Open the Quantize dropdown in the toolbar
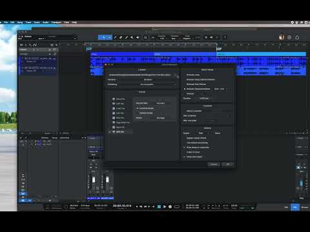 coord(162,37)
